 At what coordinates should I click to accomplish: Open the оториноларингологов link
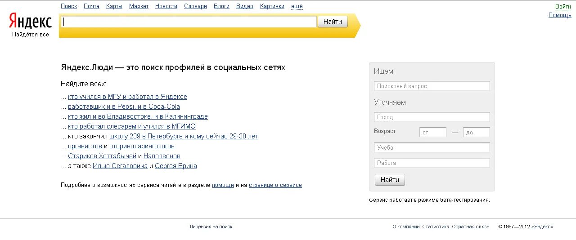pos(142,146)
